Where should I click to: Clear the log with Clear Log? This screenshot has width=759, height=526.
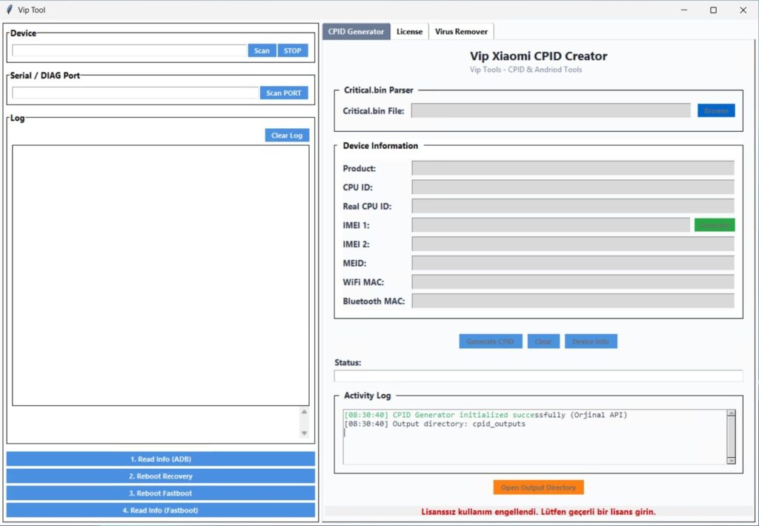coord(286,135)
